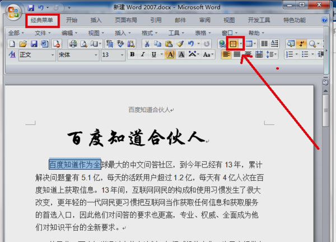Toggle Italic formatting

tap(143, 55)
